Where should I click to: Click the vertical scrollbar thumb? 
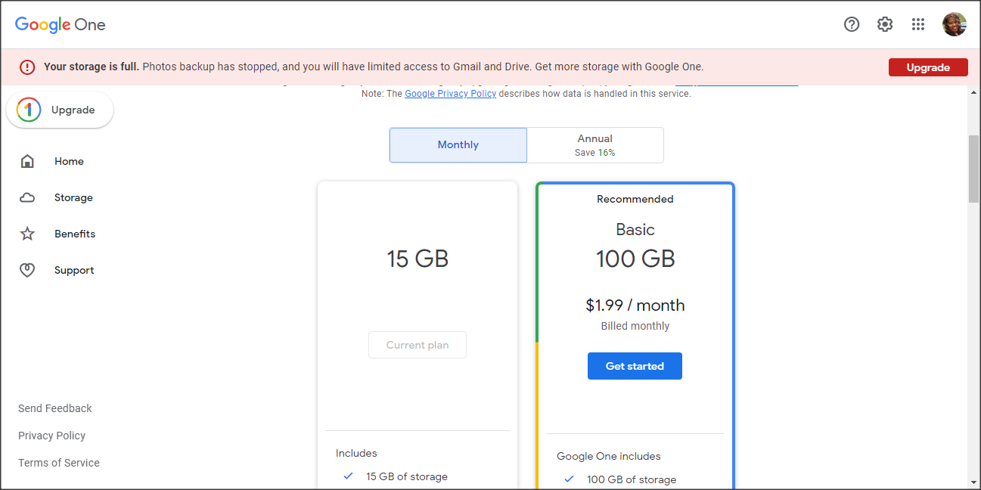(974, 169)
